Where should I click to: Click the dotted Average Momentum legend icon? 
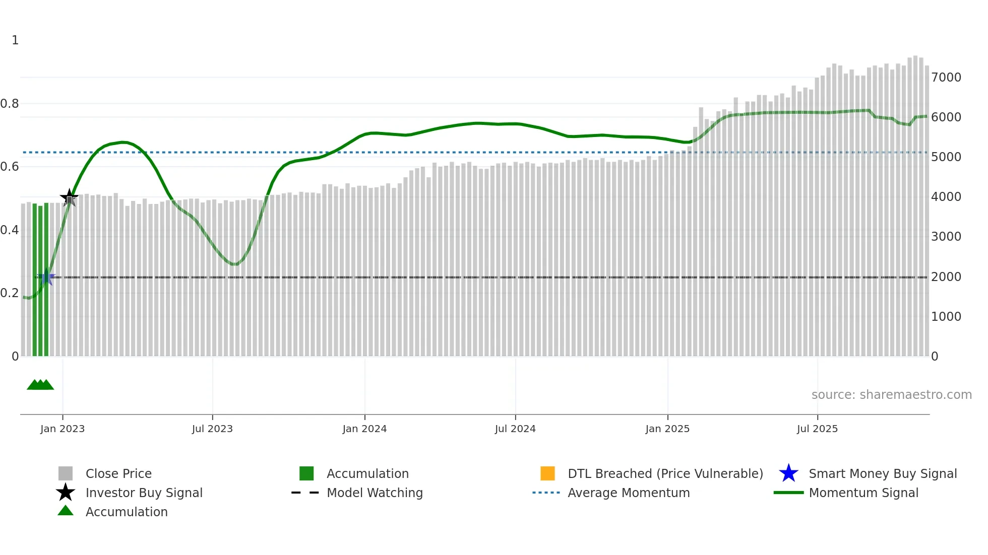coord(546,493)
